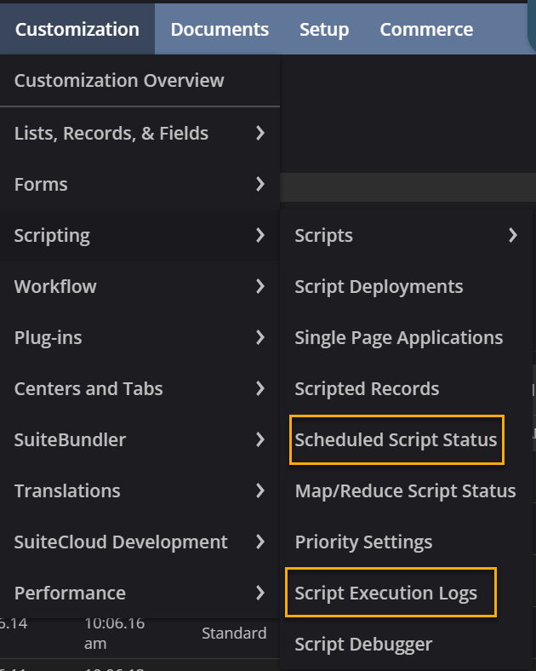Image resolution: width=536 pixels, height=671 pixels.
Task: Open Script Deployments
Action: click(x=379, y=286)
